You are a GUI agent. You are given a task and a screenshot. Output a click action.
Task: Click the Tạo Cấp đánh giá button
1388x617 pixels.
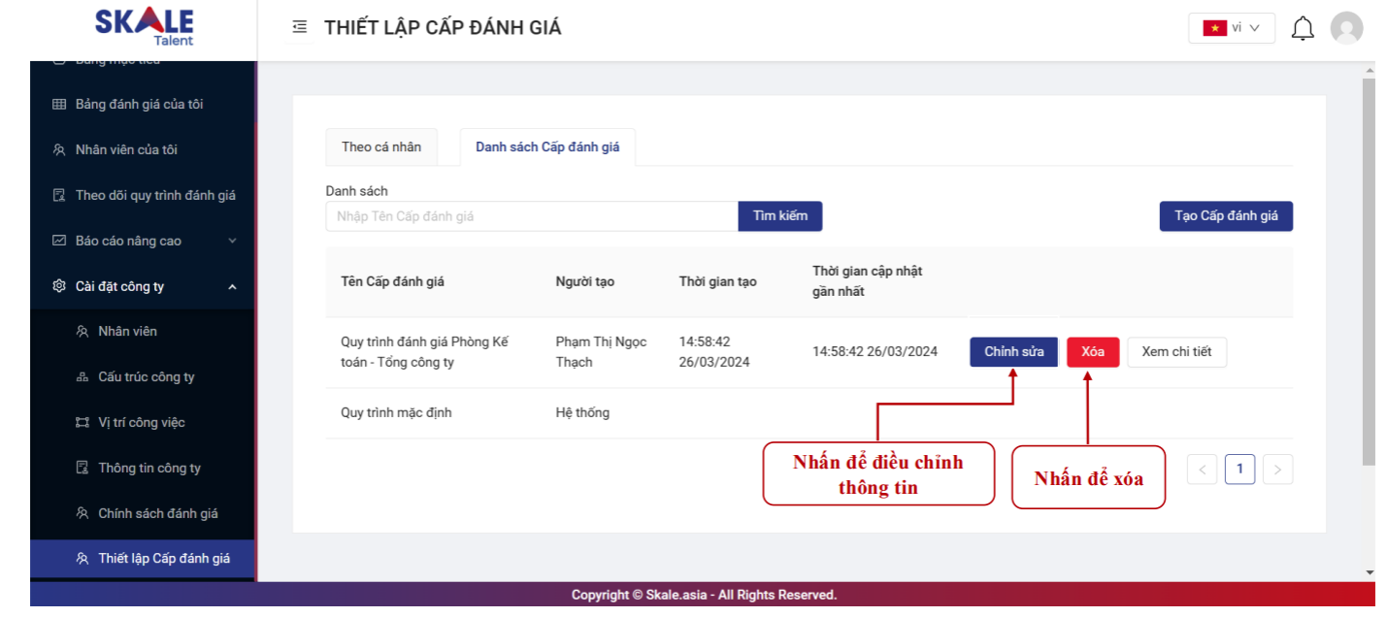1225,215
